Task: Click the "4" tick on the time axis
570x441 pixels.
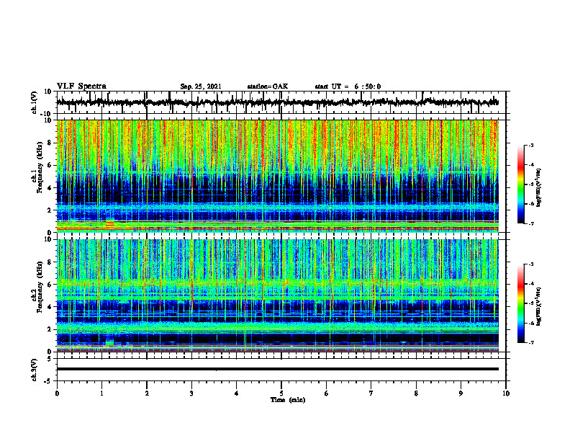Action: 236,393
